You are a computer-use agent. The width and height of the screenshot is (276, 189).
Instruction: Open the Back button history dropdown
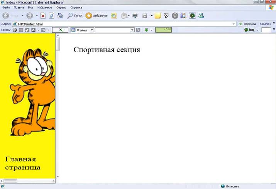[x=22, y=16]
